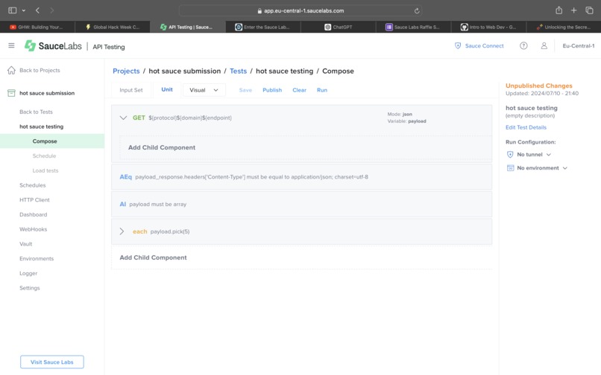Open the hamburger menu beside the SauceLabs logo
The image size is (601, 375).
click(11, 45)
